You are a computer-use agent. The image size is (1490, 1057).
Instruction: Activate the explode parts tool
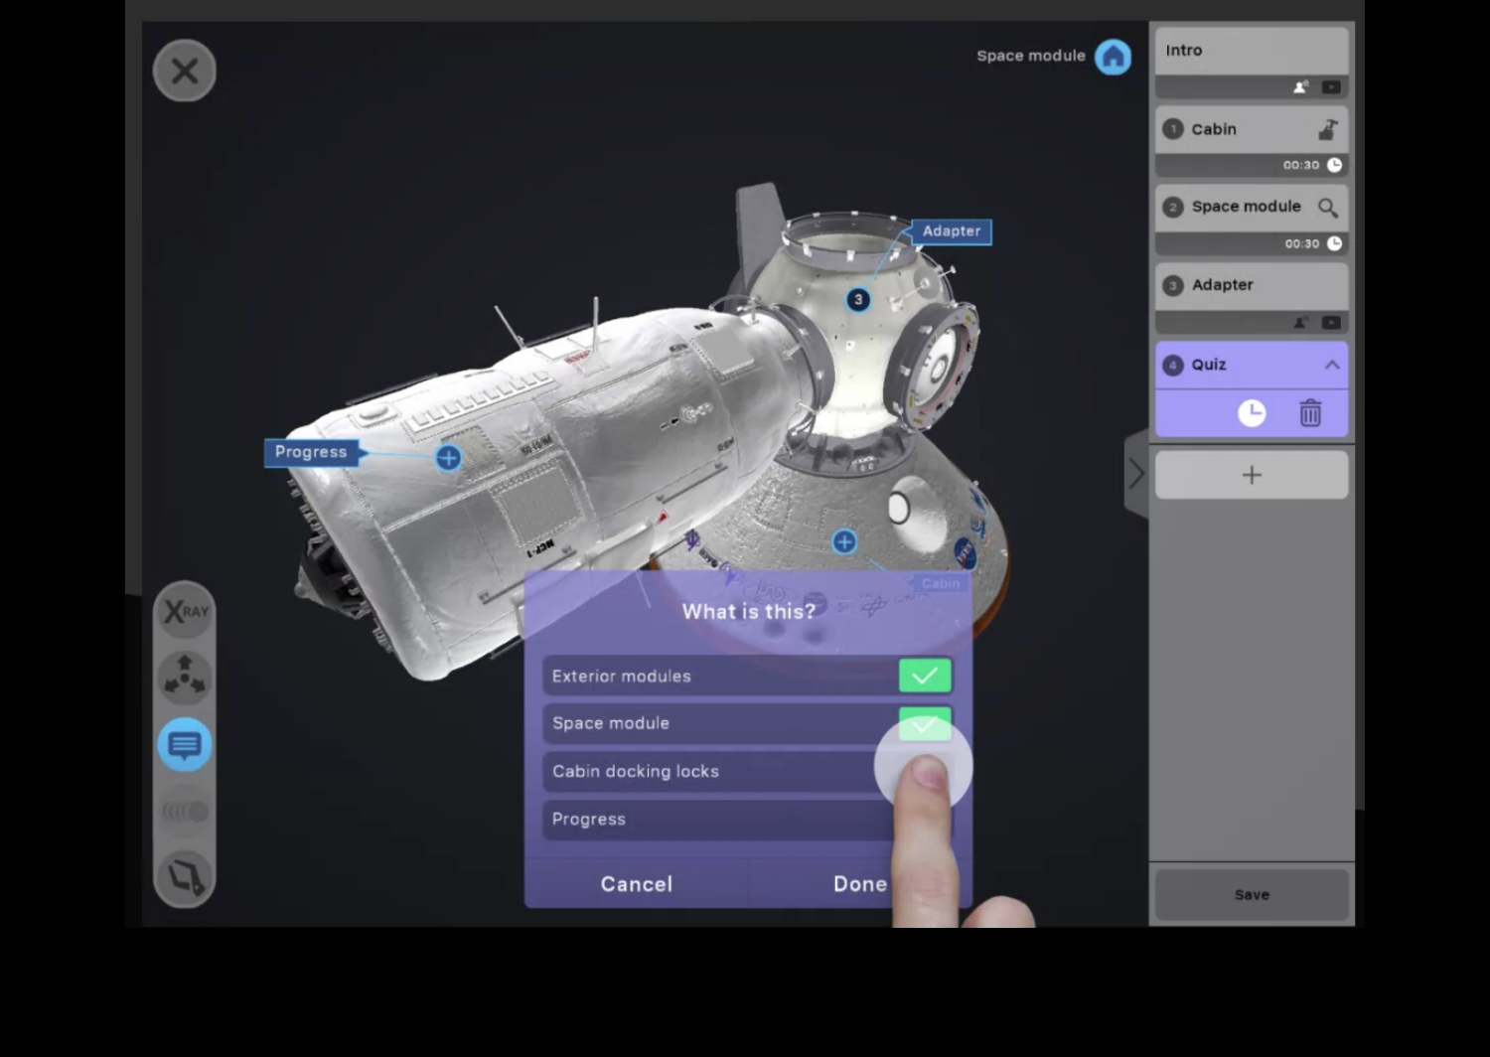pos(185,678)
